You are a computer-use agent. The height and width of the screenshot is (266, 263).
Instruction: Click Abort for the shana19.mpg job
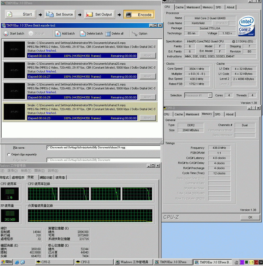click(x=148, y=118)
